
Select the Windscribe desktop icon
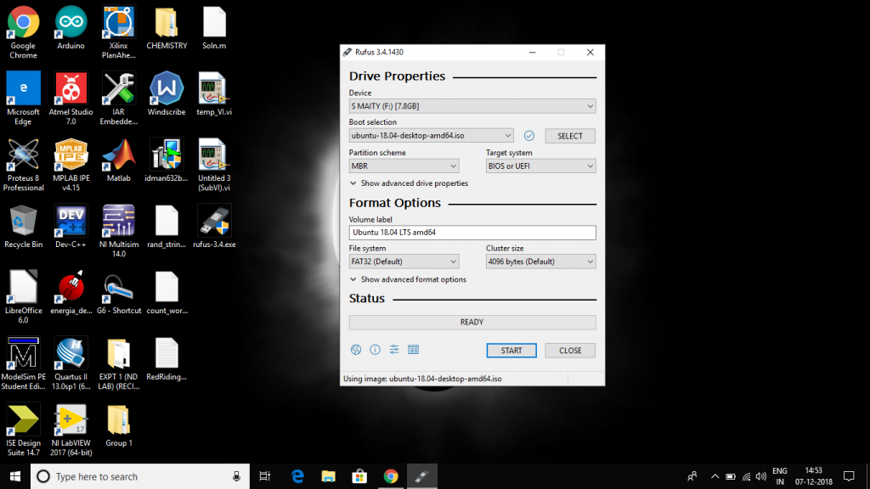pyautogui.click(x=167, y=92)
